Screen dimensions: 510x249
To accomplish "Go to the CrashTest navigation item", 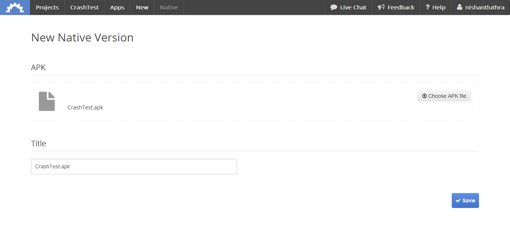I will pos(84,7).
